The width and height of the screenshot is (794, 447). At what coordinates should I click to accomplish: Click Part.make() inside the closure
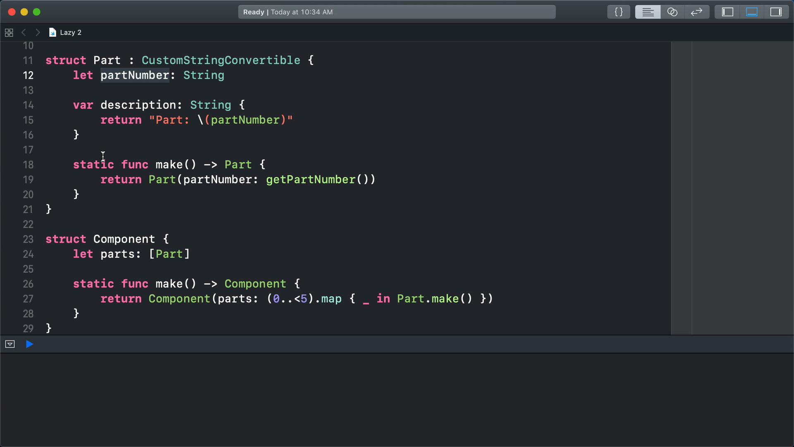click(435, 299)
